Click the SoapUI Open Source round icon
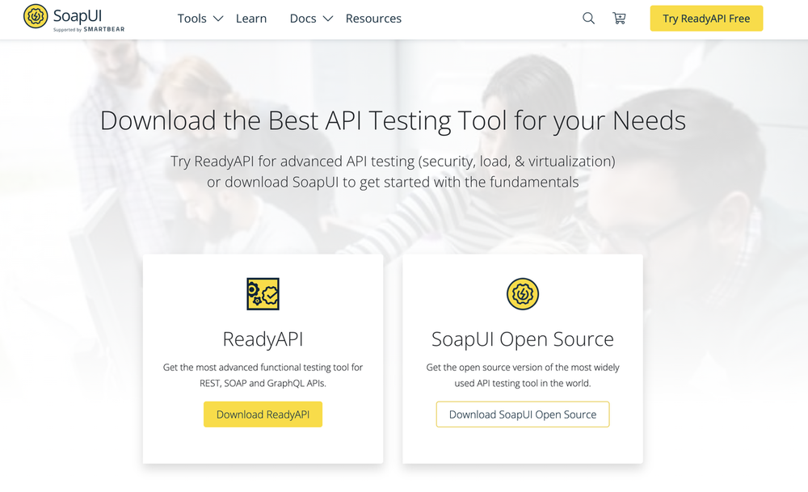 click(x=522, y=294)
